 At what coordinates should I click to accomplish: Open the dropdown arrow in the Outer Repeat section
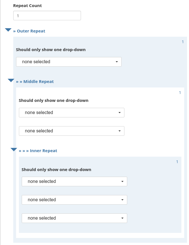click(117, 62)
